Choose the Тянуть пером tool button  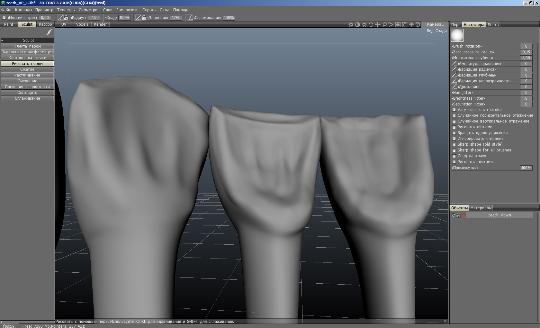pos(27,46)
